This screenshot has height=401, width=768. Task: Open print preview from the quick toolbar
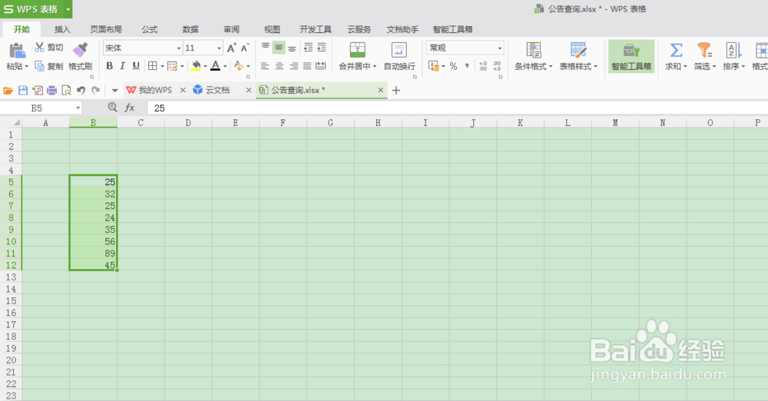pyautogui.click(x=66, y=90)
